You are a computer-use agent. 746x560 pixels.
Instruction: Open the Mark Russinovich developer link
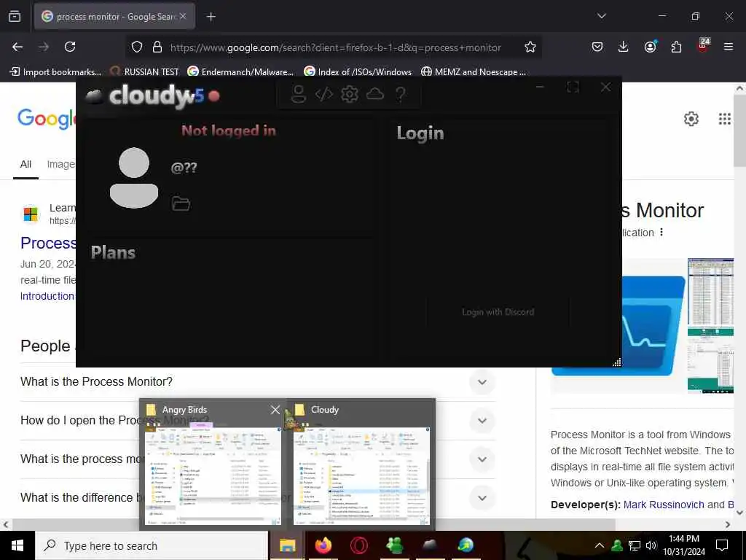coord(663,505)
